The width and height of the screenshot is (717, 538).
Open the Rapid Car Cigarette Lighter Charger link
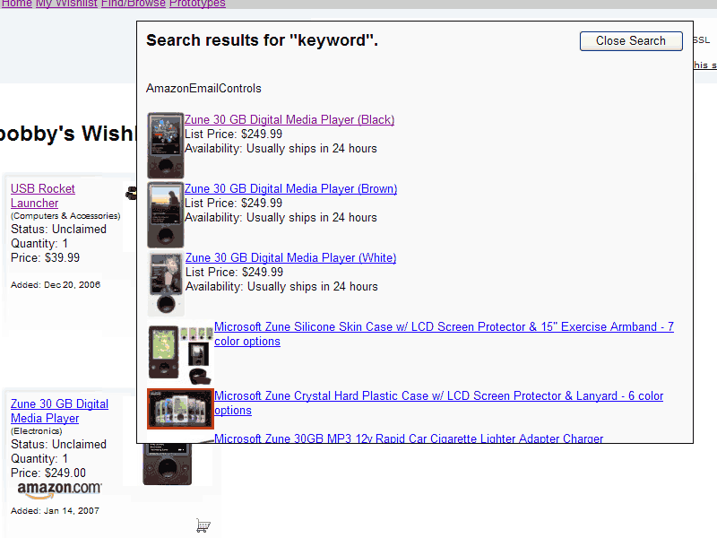409,438
